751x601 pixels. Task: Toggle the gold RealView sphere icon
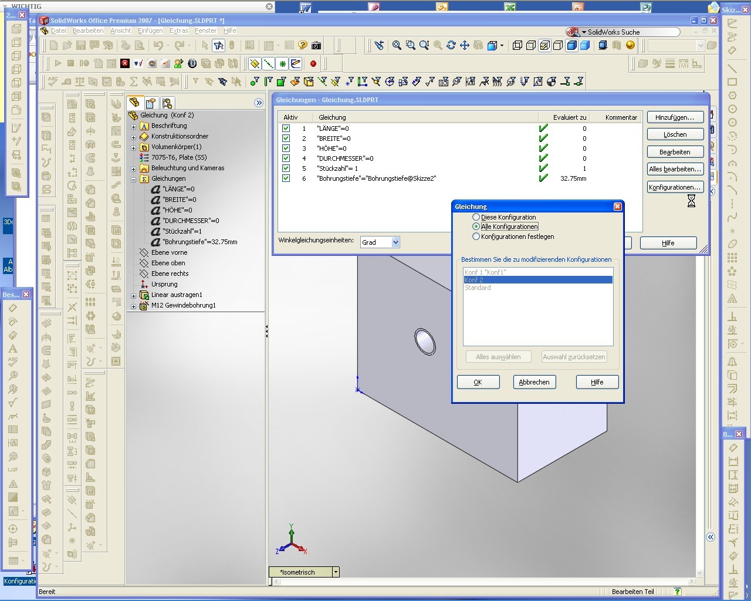pos(631,45)
